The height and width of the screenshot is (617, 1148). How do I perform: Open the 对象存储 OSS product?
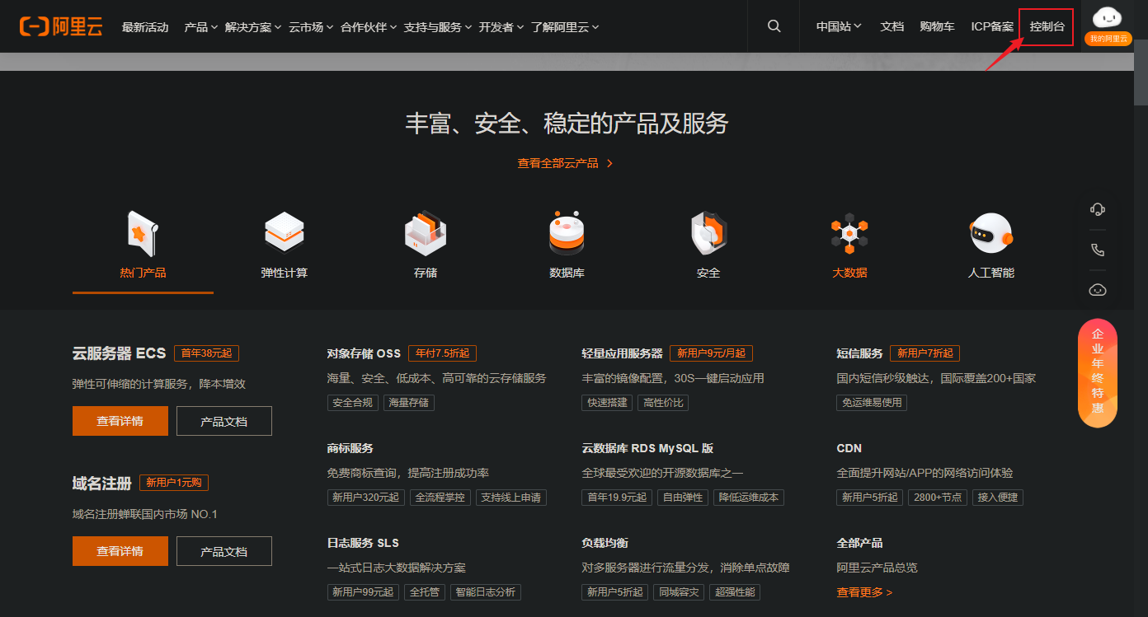point(364,353)
